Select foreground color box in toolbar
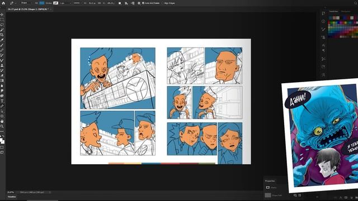The width and height of the screenshot is (358, 201). tap(1, 140)
